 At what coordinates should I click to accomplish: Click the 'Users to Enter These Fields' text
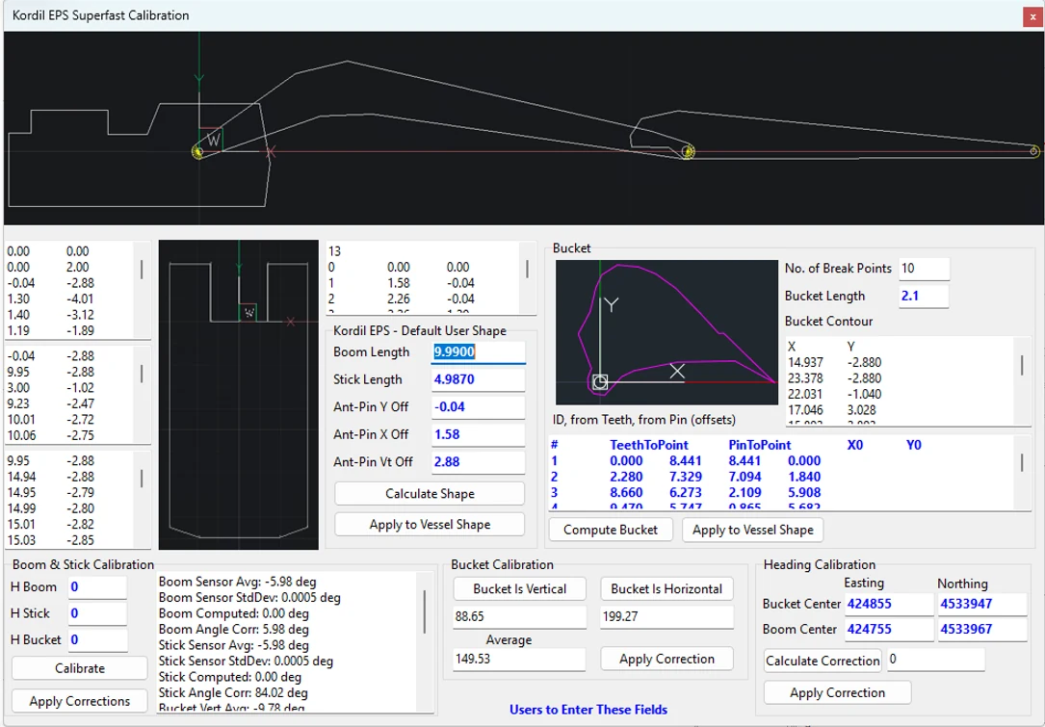click(x=588, y=711)
